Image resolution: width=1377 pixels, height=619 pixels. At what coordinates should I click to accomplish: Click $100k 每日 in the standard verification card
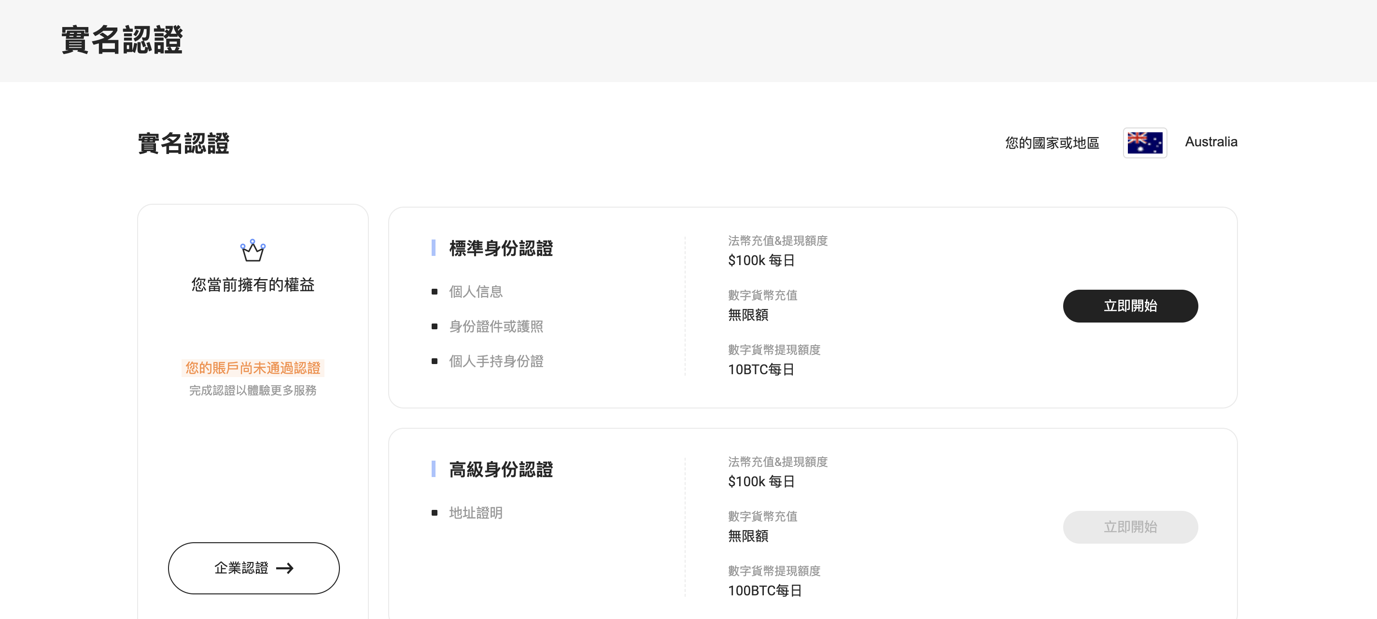click(760, 260)
